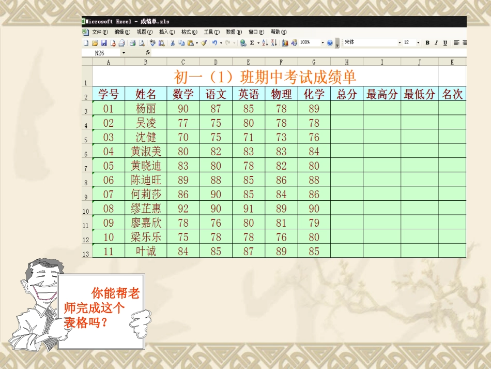The width and height of the screenshot is (491, 369).
Task: Open the font size 12 dropdown
Action: [418, 42]
